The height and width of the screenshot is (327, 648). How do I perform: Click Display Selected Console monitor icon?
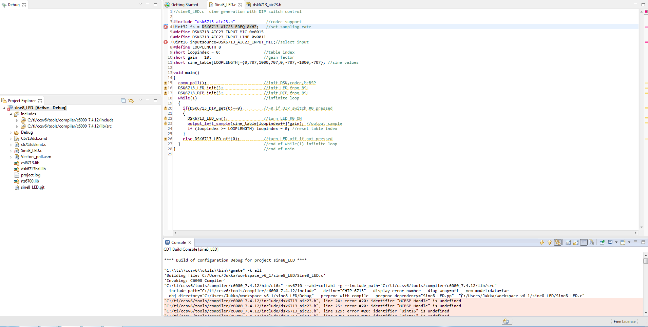[x=610, y=242]
